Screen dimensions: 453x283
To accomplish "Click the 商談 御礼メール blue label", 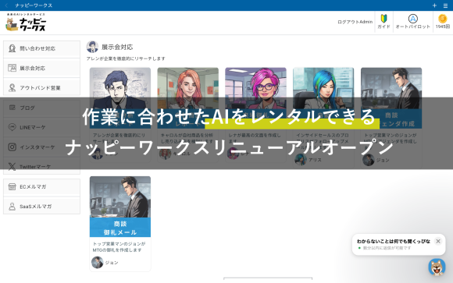I will click(x=120, y=228).
